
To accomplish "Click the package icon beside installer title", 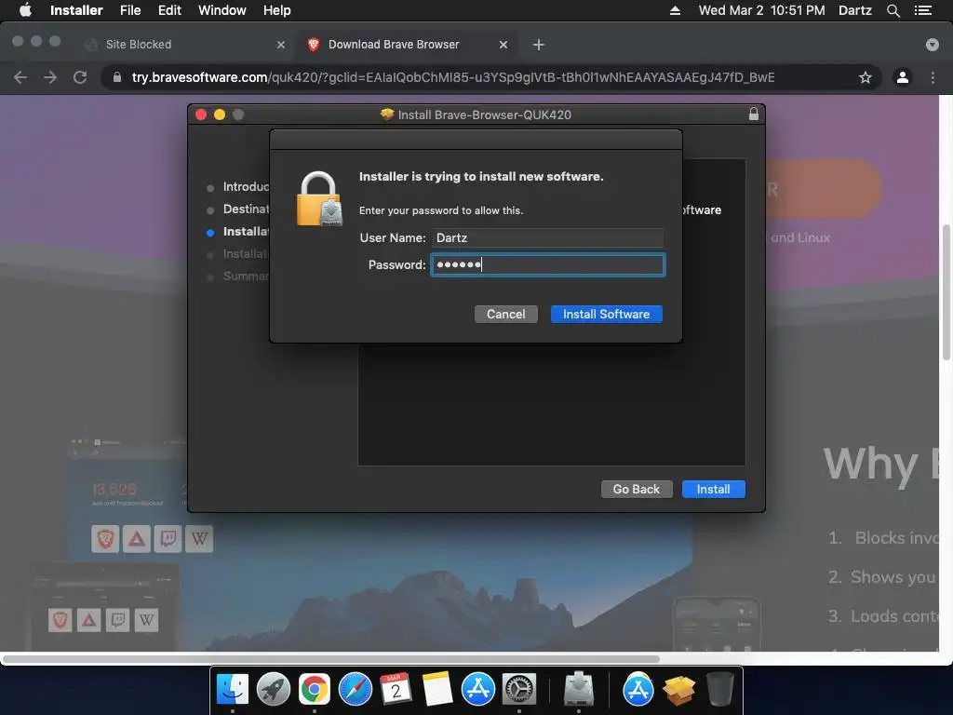I will pyautogui.click(x=386, y=115).
